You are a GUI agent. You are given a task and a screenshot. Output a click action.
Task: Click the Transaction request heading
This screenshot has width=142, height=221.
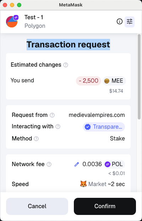click(68, 45)
